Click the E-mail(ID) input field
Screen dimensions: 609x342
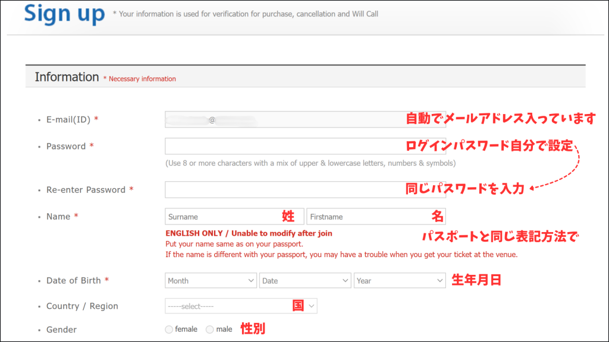coord(284,119)
